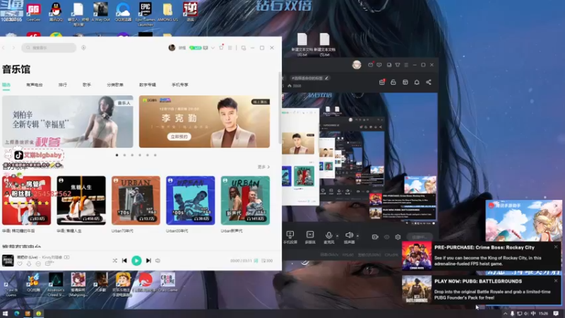Select the second banner carousel dot

click(x=125, y=155)
